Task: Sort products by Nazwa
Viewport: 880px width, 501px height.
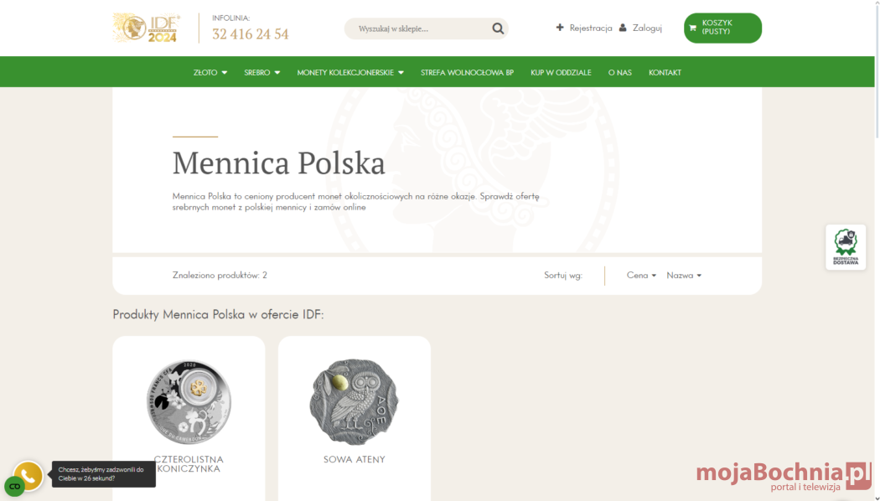Action: (x=684, y=276)
